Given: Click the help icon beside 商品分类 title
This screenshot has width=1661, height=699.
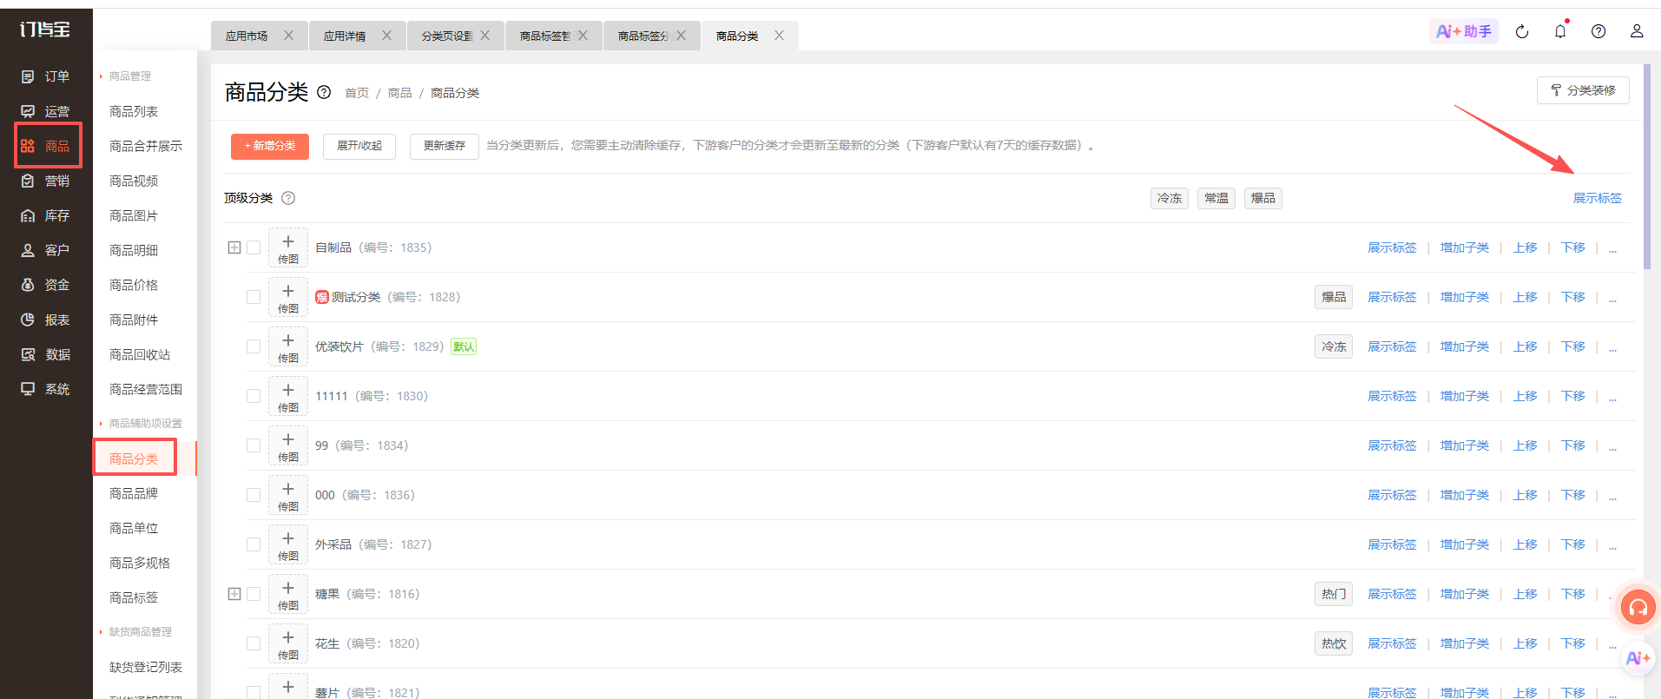Looking at the screenshot, I should (x=324, y=92).
